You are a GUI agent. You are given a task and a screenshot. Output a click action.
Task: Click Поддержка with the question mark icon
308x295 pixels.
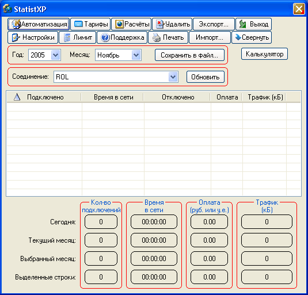122,37
